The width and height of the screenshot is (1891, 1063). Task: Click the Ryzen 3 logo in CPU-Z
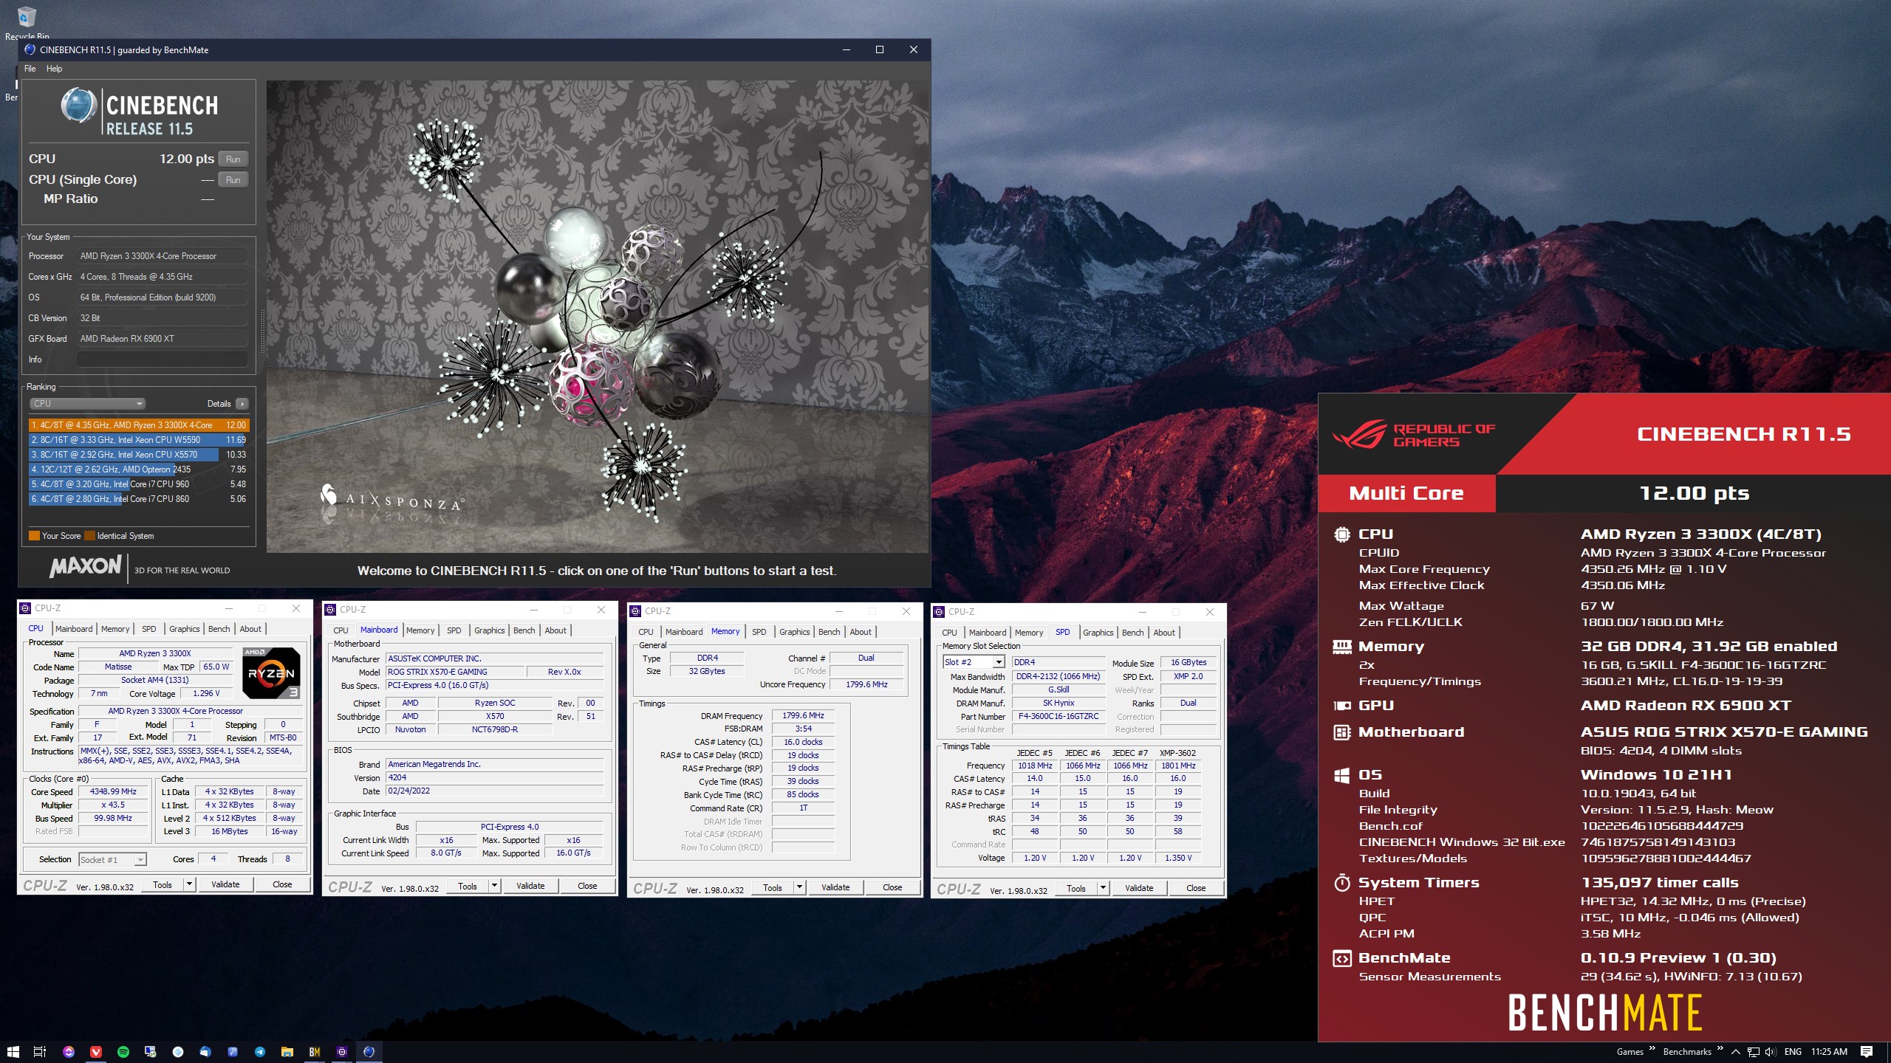271,672
